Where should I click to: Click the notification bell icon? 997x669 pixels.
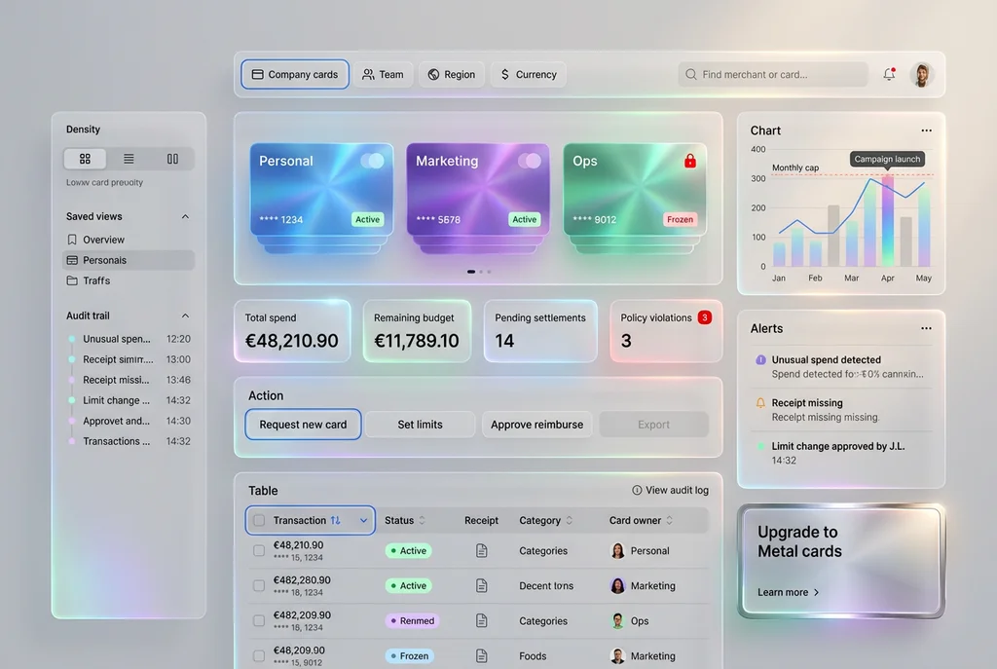[x=888, y=74]
